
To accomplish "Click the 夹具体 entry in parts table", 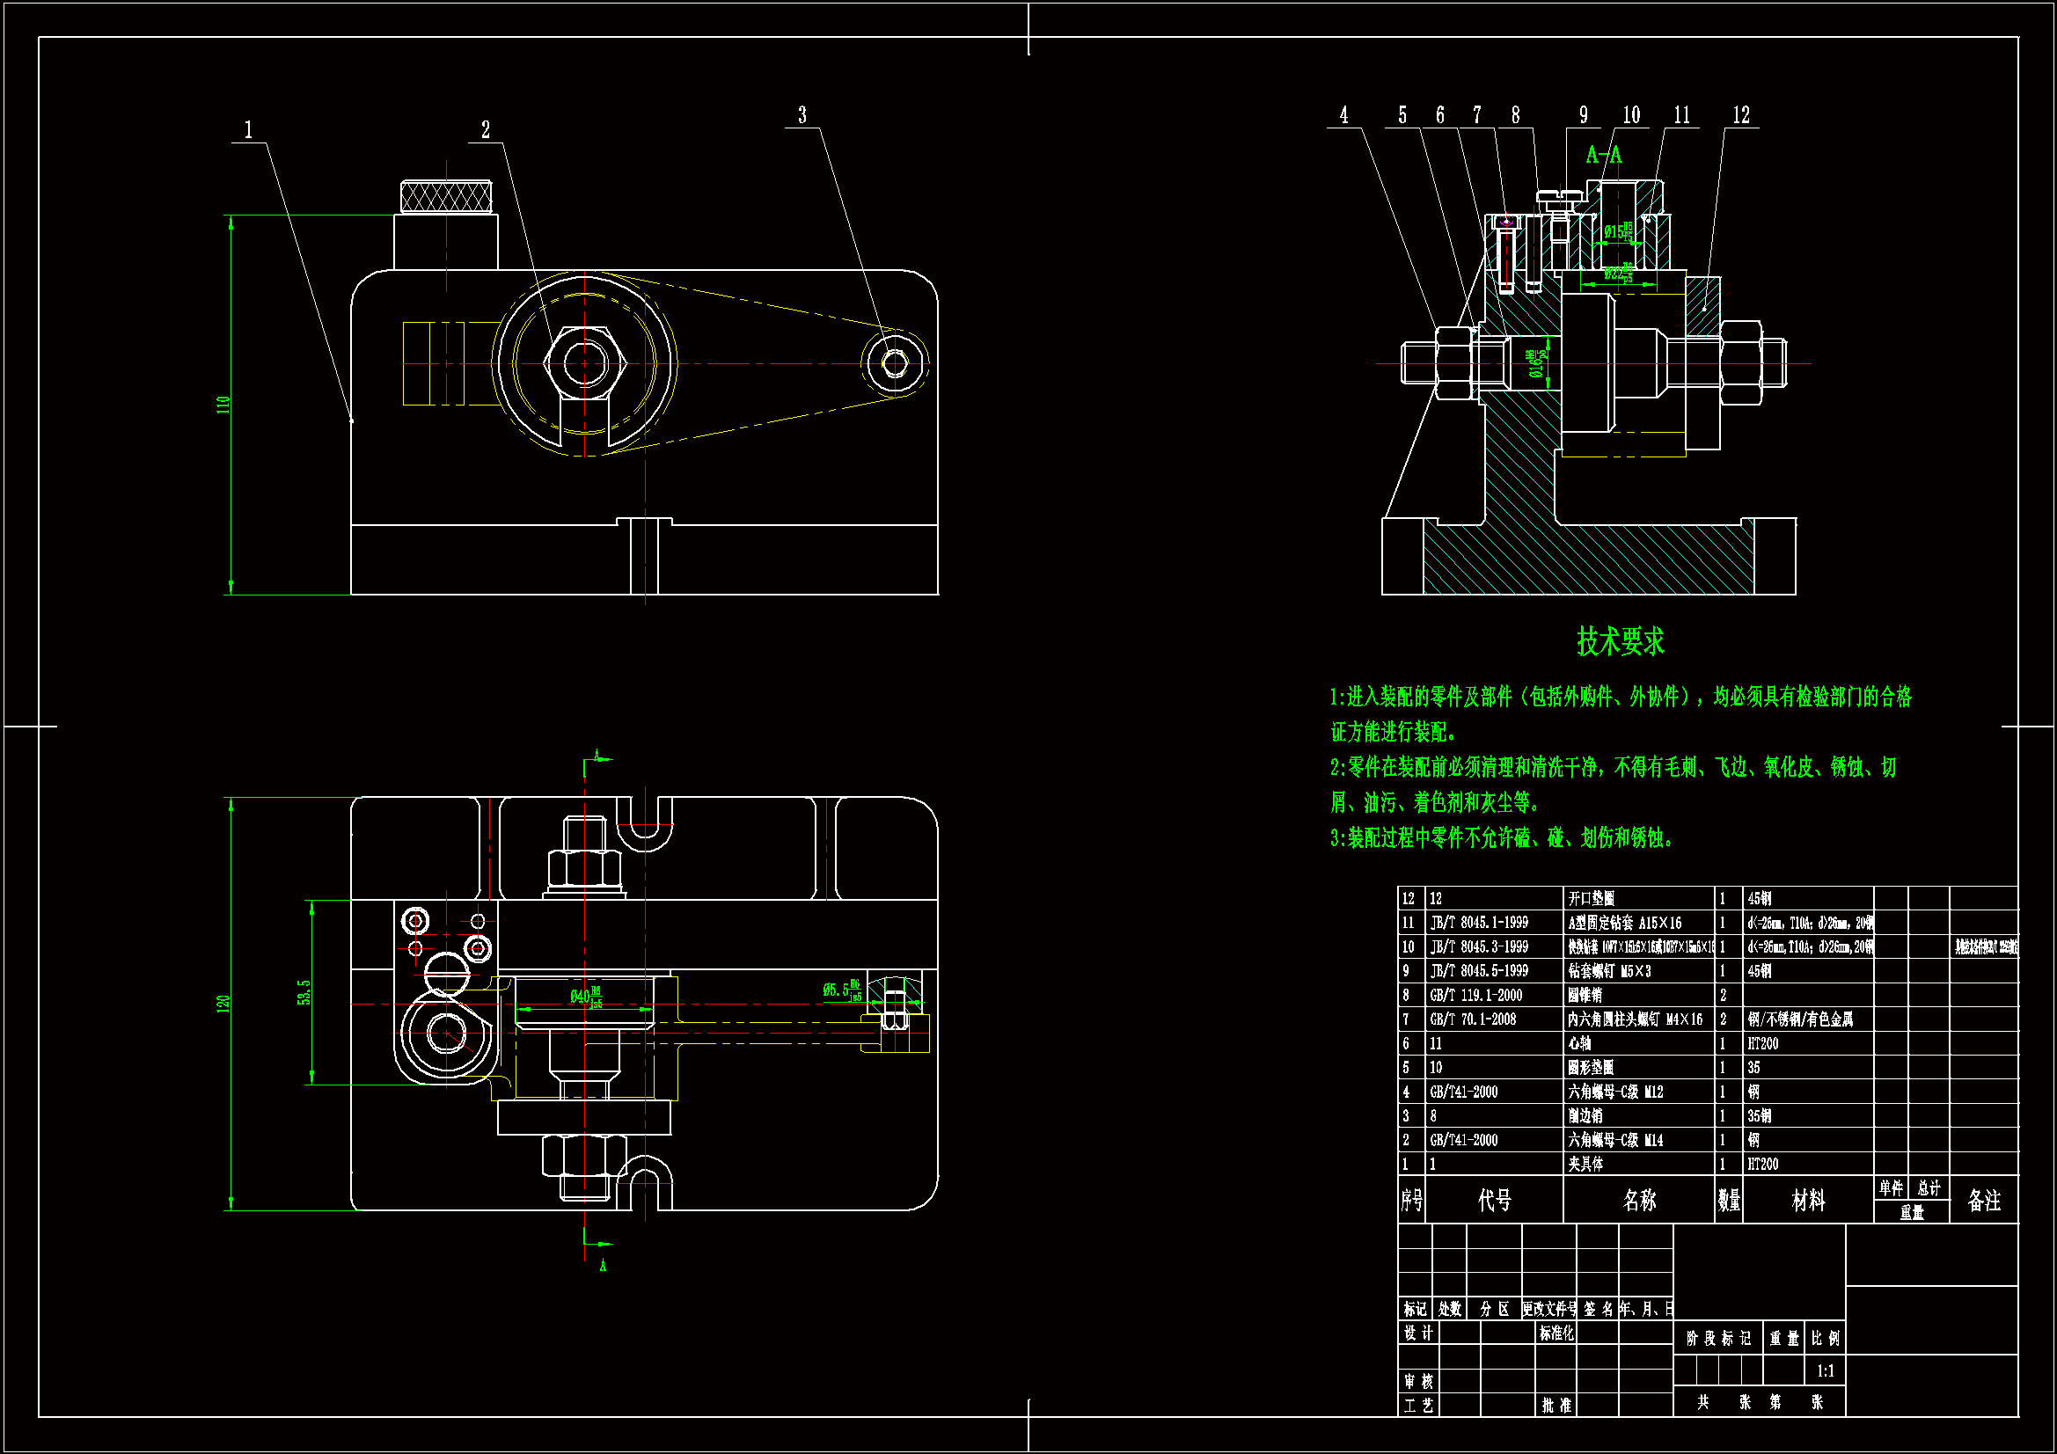I will [1585, 1164].
